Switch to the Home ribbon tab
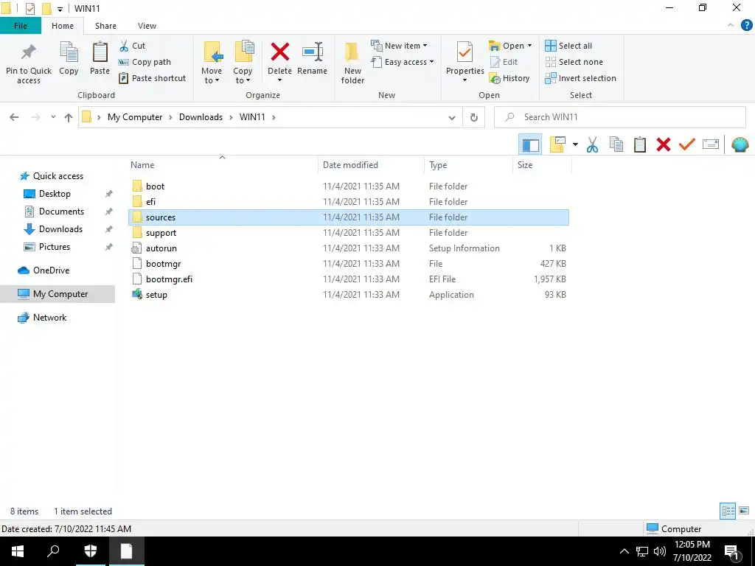The image size is (755, 566). (x=63, y=26)
